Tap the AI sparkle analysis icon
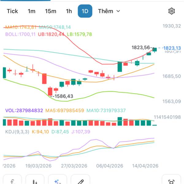The height and width of the screenshot is (184, 184). point(58,181)
